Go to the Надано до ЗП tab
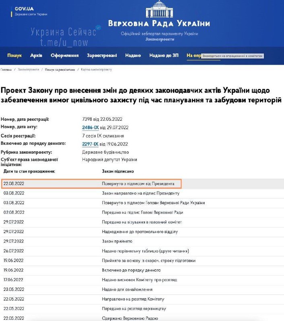The width and height of the screenshot is (284, 321). pyautogui.click(x=164, y=56)
